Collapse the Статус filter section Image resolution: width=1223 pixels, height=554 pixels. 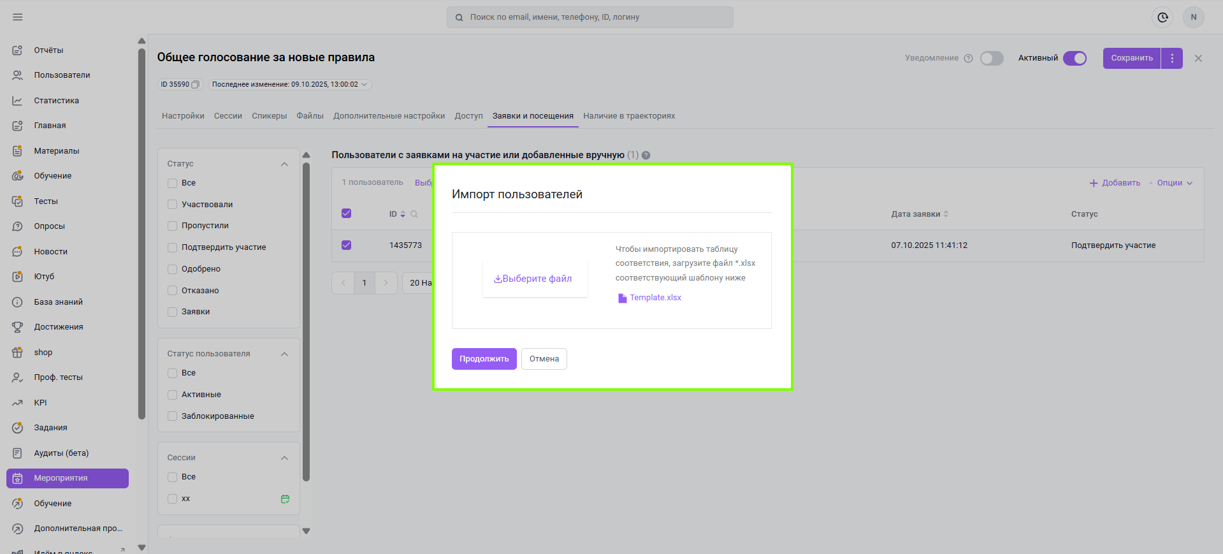point(284,164)
